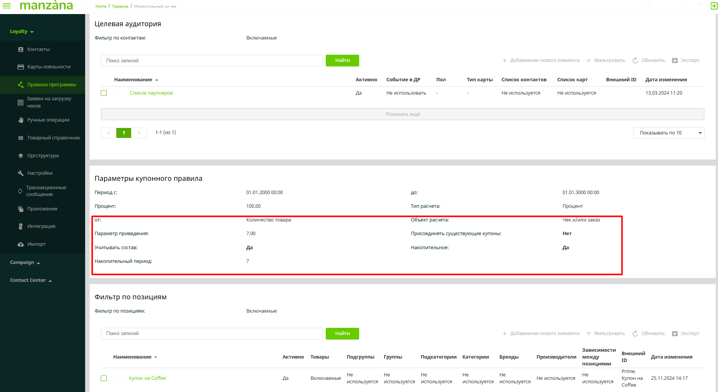Open Настройки in the sidebar
The height and width of the screenshot is (392, 718).
coord(40,173)
